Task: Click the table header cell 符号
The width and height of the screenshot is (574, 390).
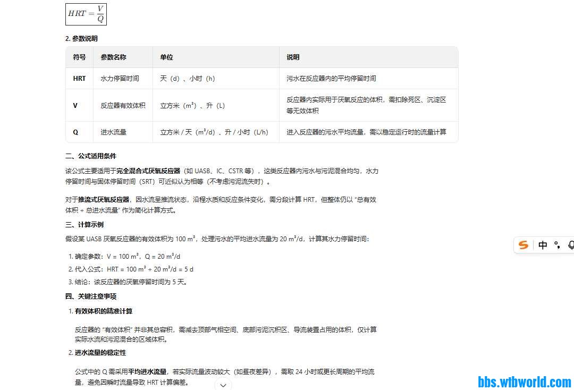Action: click(79, 57)
